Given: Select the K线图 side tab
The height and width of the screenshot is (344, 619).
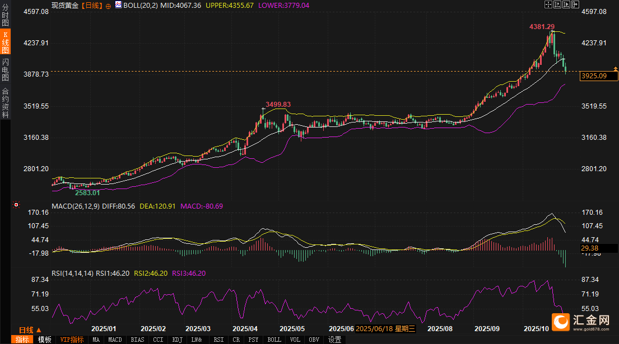Looking at the screenshot, I should click(5, 43).
